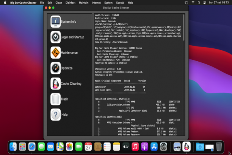Open Mail app in the Dock
Viewport: 232px width, 155px height.
[50, 147]
